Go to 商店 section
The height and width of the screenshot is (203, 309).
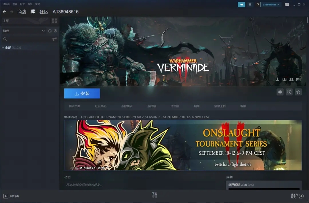[22, 12]
